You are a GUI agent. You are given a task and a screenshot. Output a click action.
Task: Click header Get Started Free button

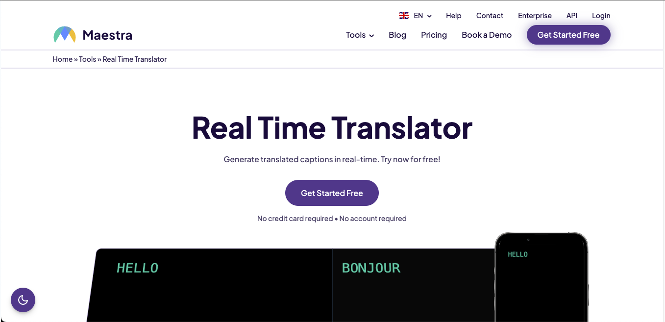[x=568, y=35]
